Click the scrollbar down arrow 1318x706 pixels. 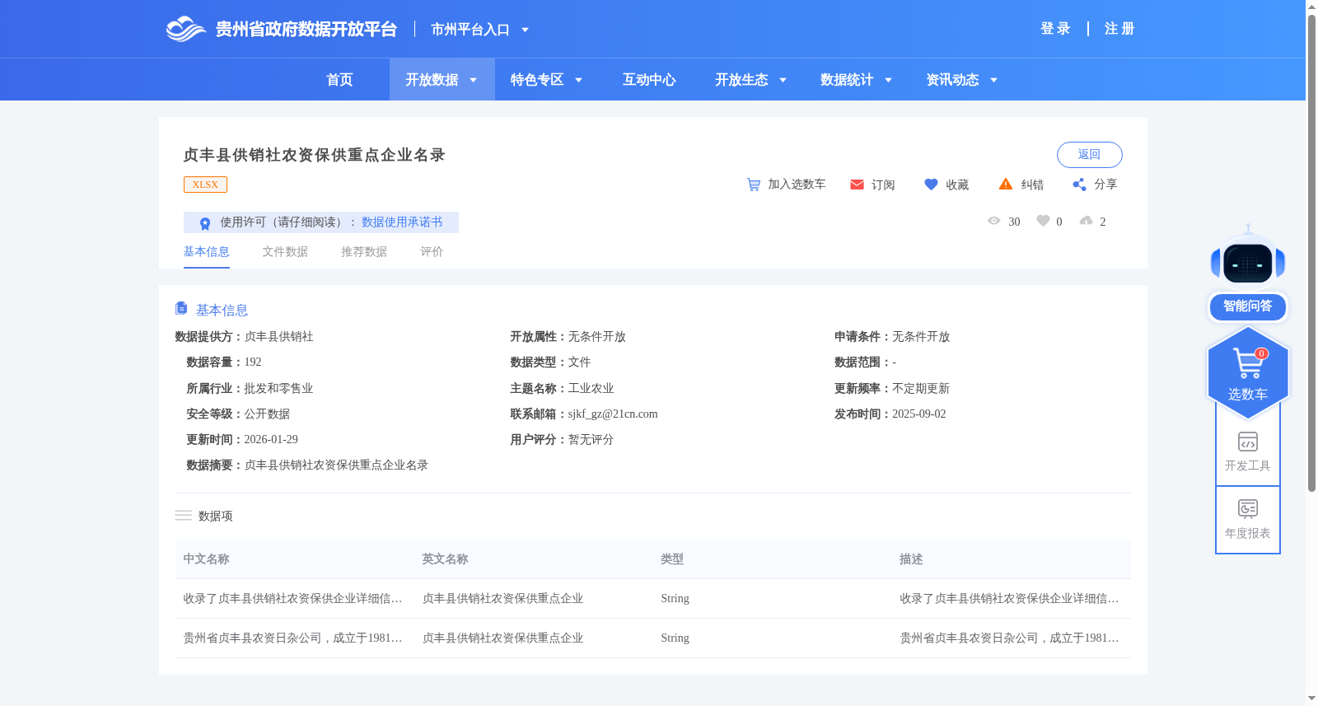(x=1311, y=699)
